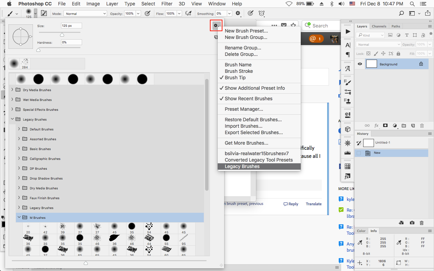Click the Translate link in browser
The height and width of the screenshot is (271, 434).
(x=314, y=204)
